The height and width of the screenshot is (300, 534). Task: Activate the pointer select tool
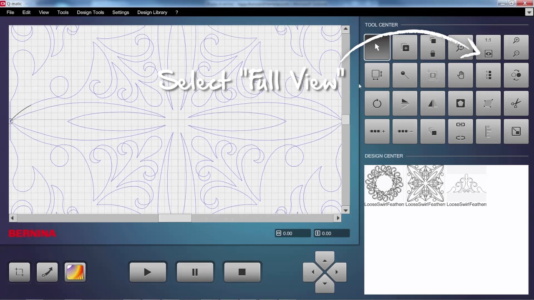point(377,47)
